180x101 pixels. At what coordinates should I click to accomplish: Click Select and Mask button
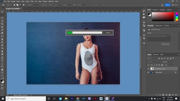click(x=94, y=5)
